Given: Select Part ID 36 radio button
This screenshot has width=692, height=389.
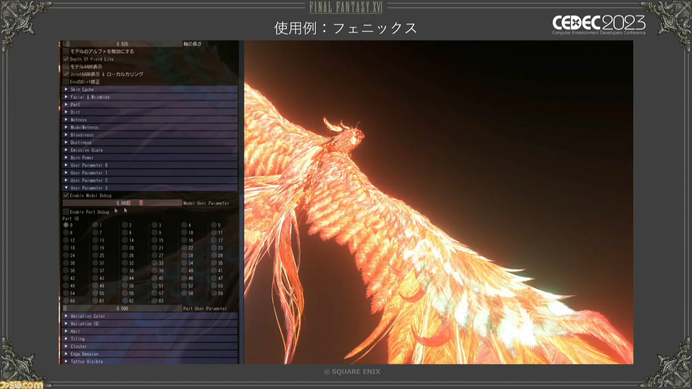Looking at the screenshot, I should pos(66,270).
